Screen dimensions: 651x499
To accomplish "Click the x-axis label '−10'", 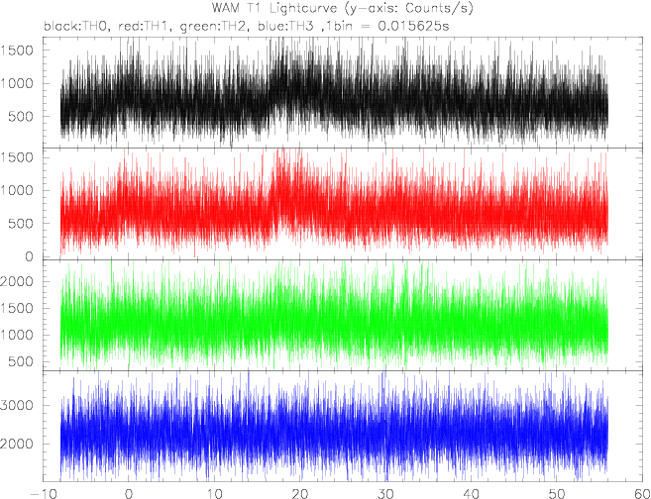I will (42, 494).
